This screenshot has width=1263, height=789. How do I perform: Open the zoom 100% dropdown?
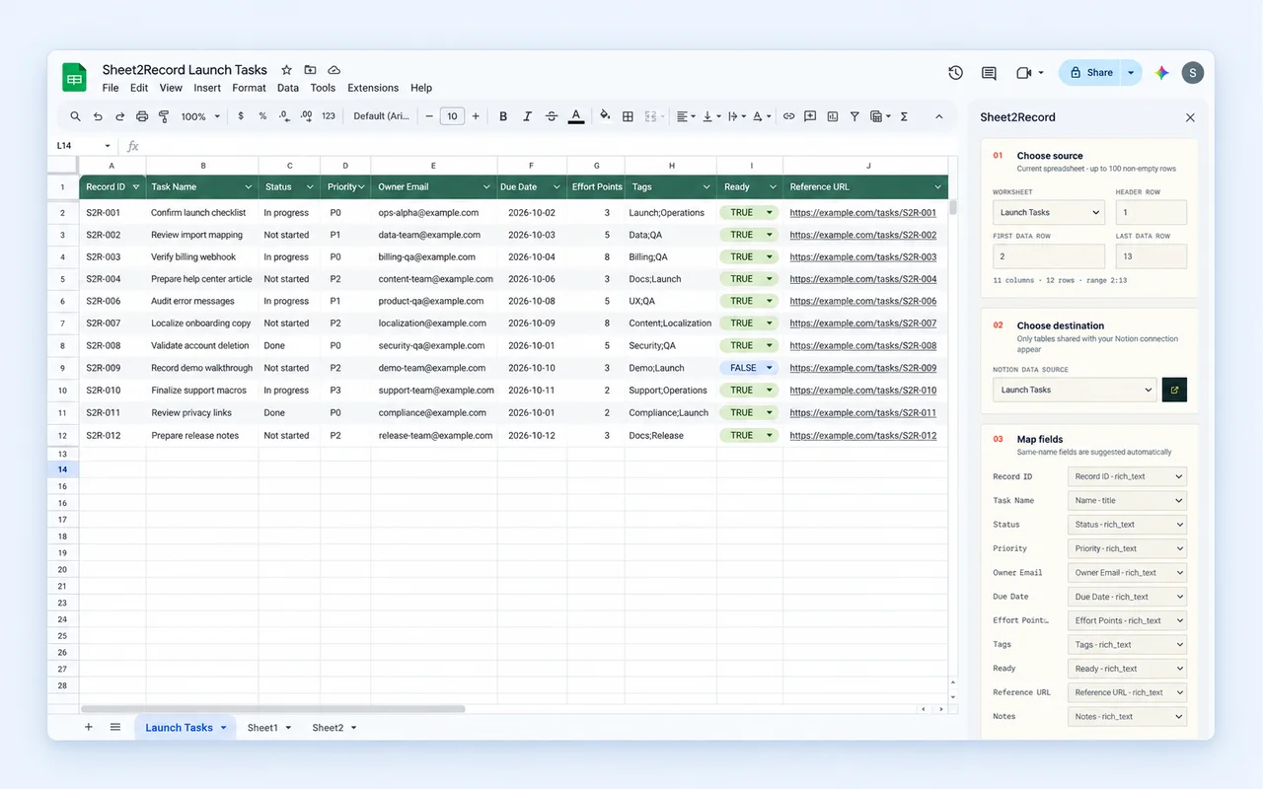tap(199, 116)
